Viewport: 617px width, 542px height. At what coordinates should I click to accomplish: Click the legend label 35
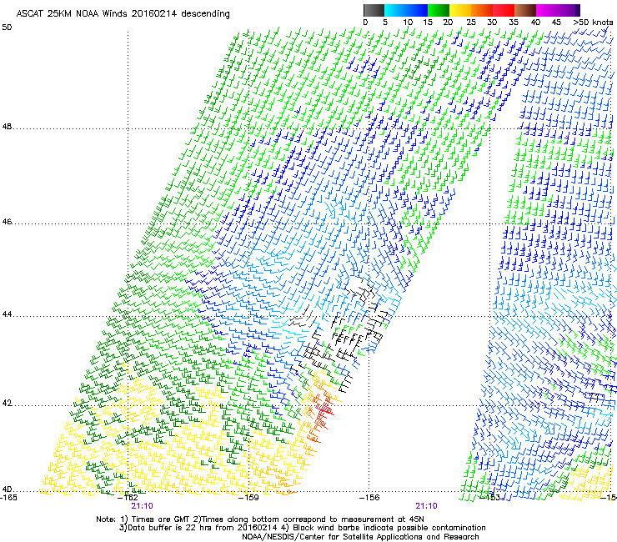(x=514, y=23)
